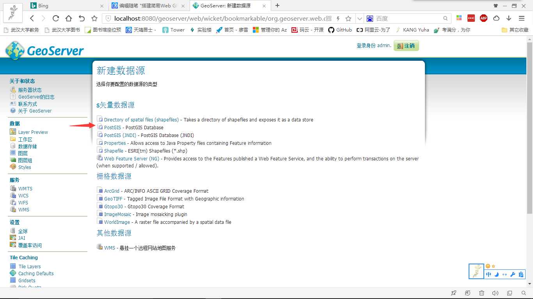This screenshot has height=299, width=533.
Task: Click the Caching Defaults globe icon
Action: (13, 273)
